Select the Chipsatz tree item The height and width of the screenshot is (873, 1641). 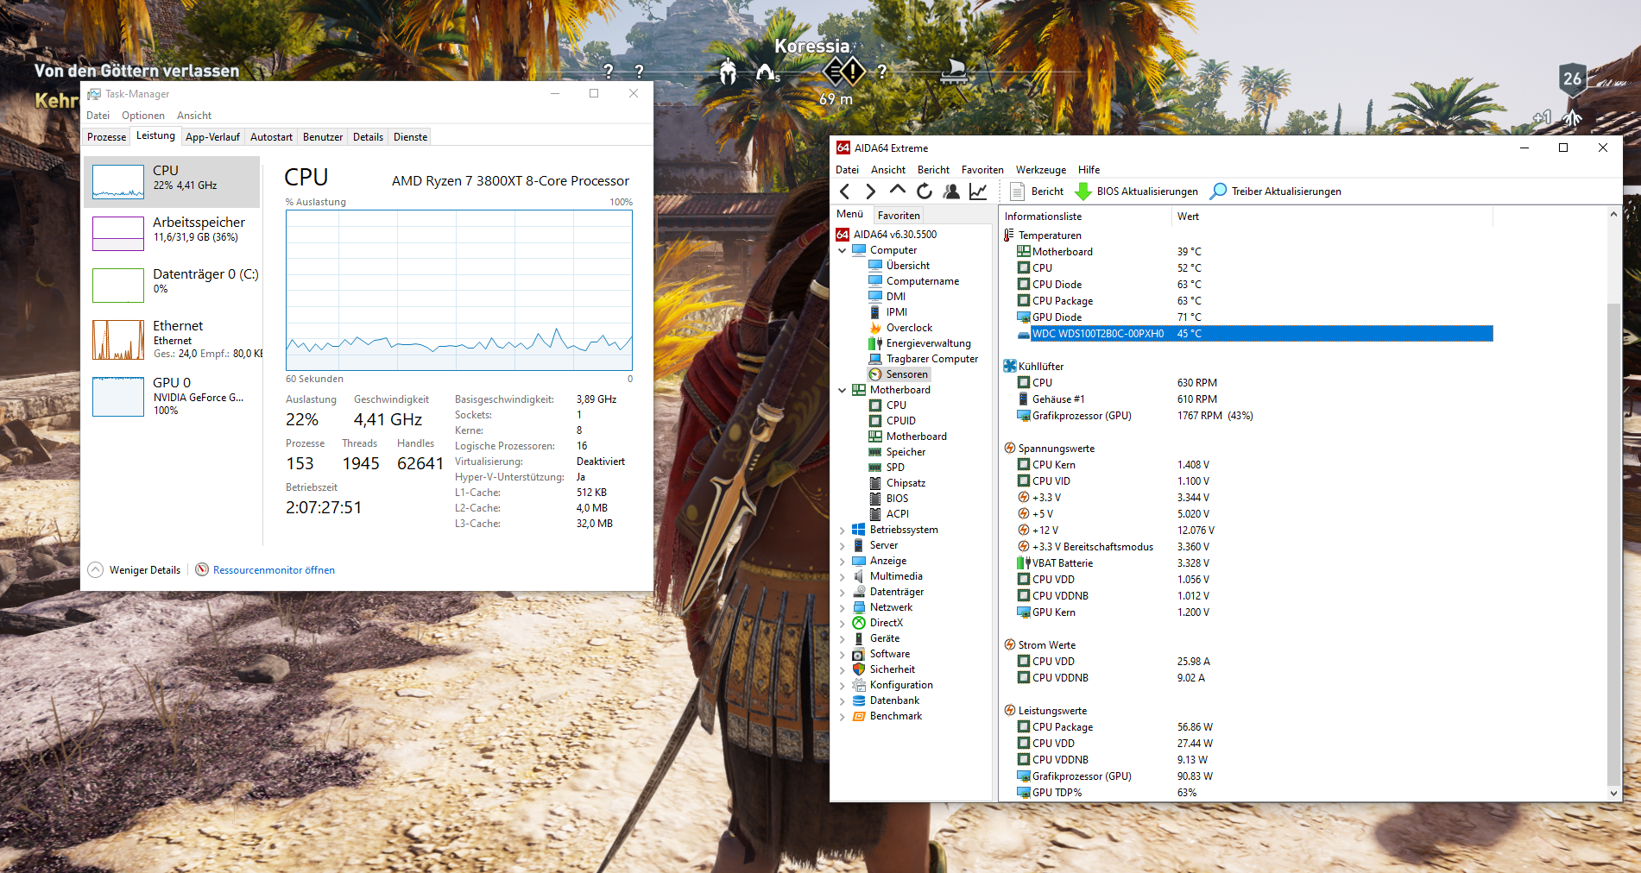tap(897, 483)
